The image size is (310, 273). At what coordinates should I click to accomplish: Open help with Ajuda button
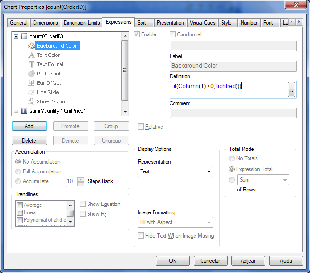click(x=286, y=261)
